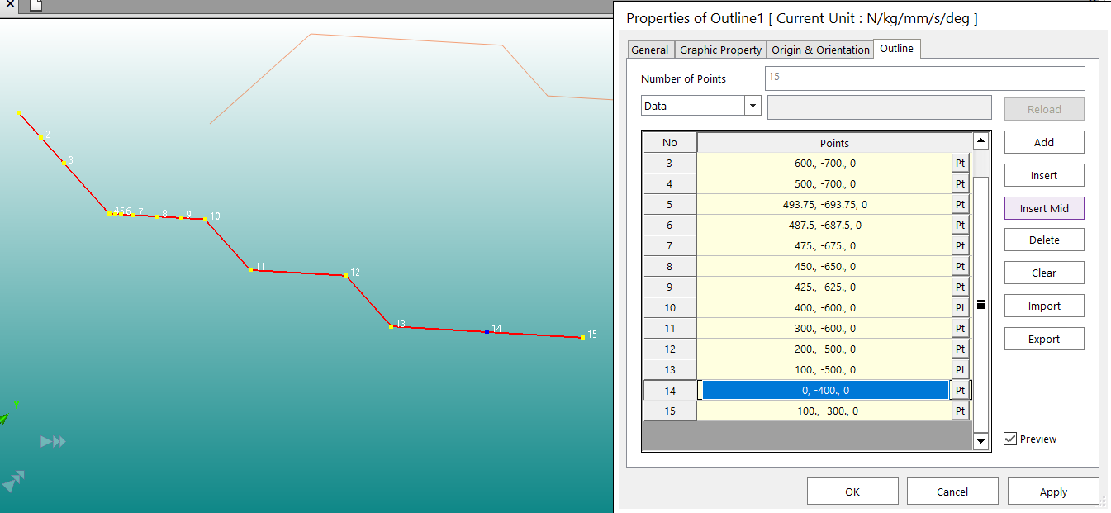Open the Data type dropdown
The height and width of the screenshot is (513, 1111).
coord(752,106)
